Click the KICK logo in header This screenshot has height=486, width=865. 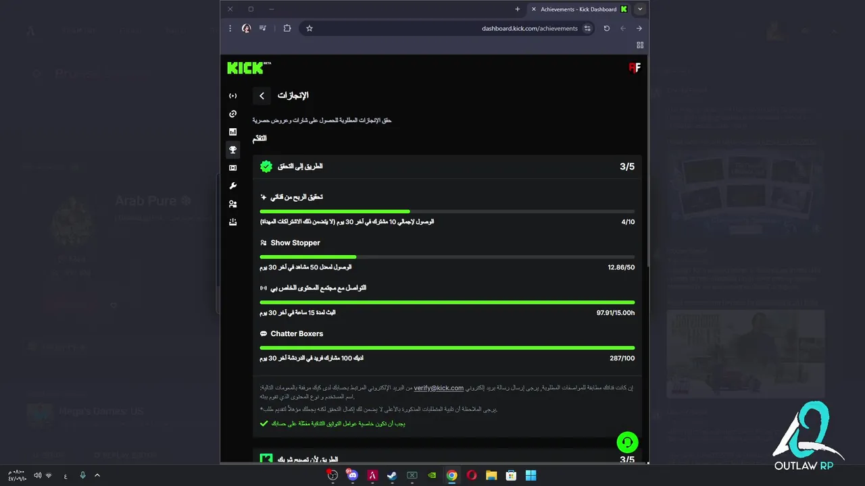(x=249, y=67)
